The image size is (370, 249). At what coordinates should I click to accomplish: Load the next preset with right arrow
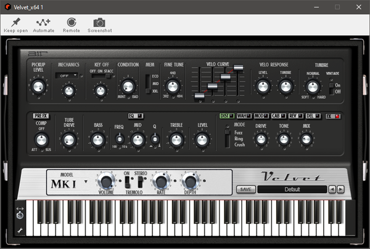pyautogui.click(x=340, y=189)
